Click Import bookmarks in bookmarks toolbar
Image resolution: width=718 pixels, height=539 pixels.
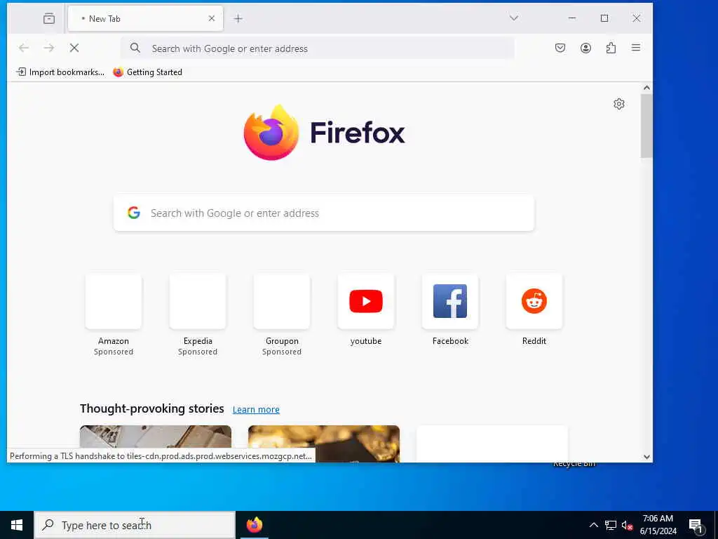point(60,72)
